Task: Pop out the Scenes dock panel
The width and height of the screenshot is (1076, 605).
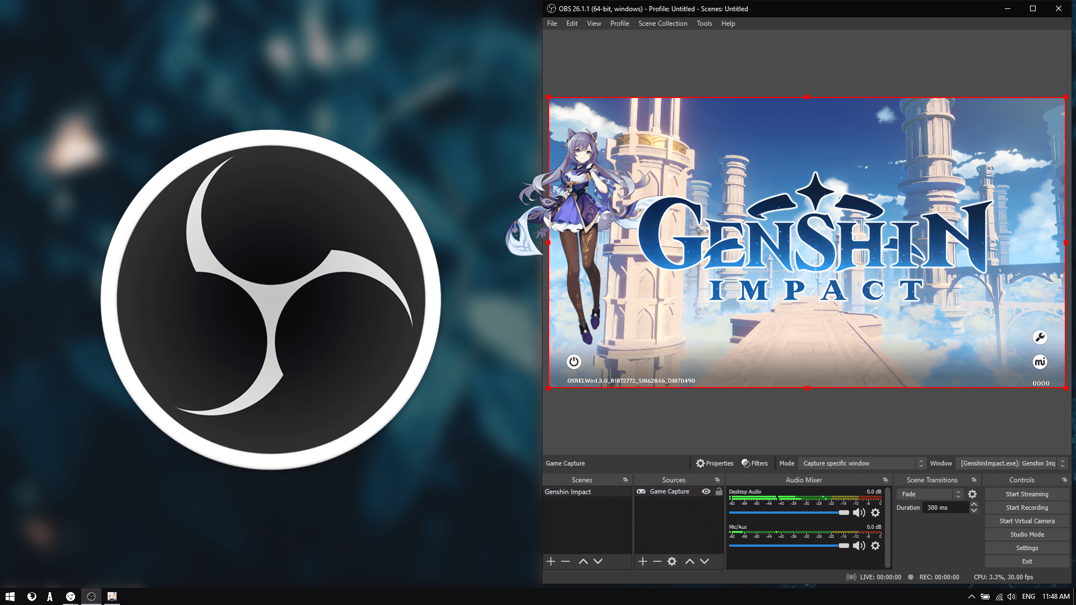Action: (625, 480)
